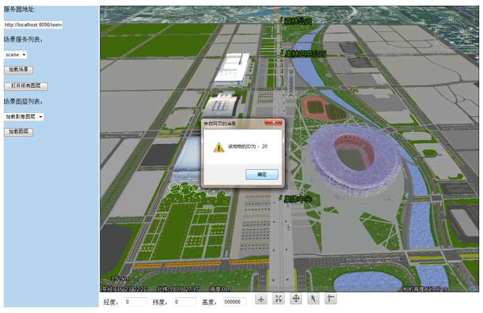Viewport: 483px width, 313px height.
Task: Click the airplane fly-to icon
Action: point(261,299)
